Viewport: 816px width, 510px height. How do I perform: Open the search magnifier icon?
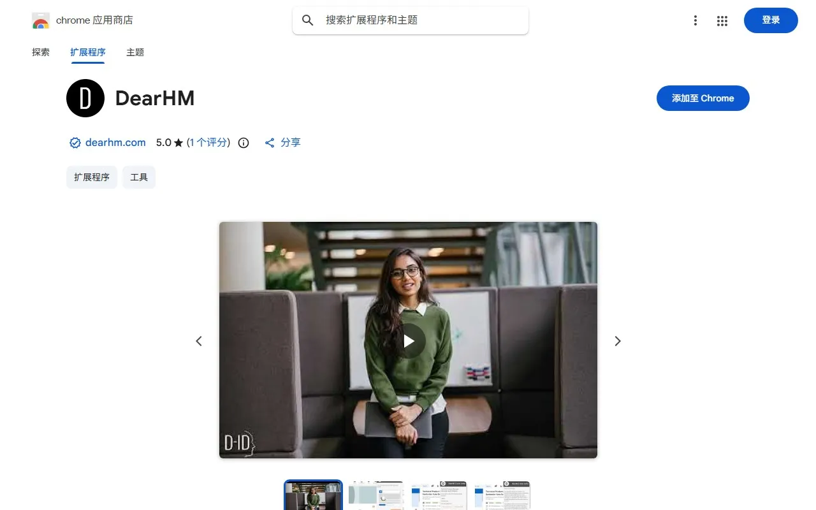(x=307, y=20)
